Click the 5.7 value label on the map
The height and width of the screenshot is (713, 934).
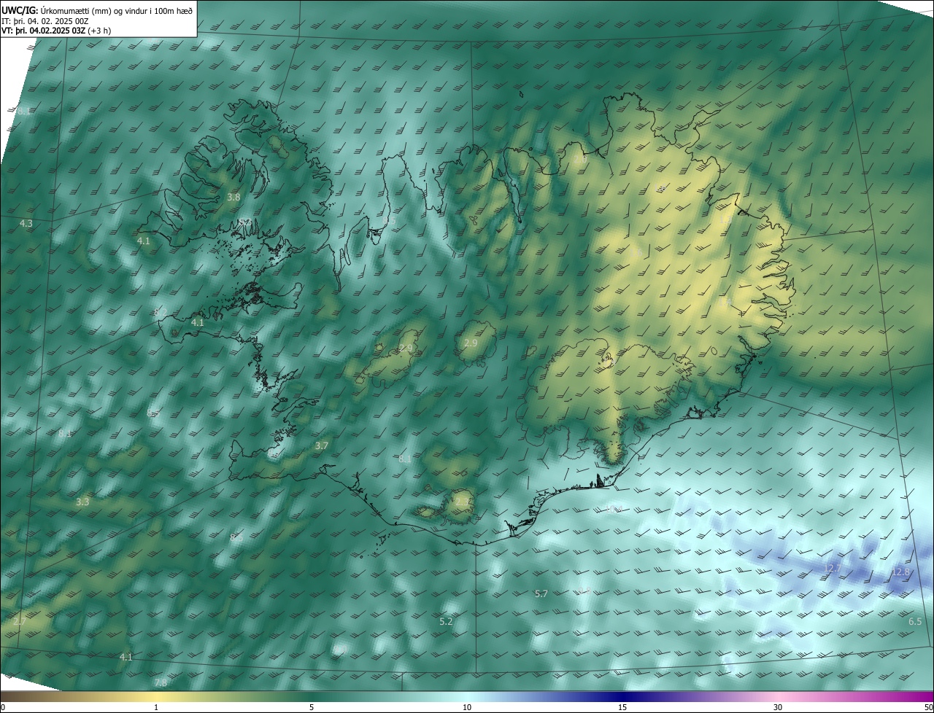pos(541,594)
